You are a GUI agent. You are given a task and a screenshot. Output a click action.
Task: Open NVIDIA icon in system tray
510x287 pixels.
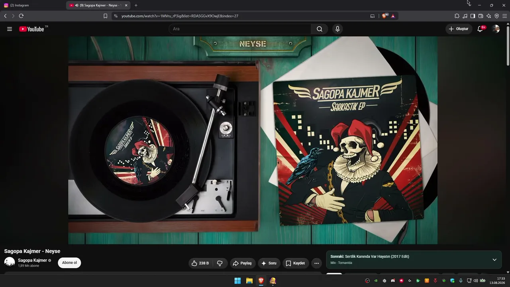pos(376,281)
